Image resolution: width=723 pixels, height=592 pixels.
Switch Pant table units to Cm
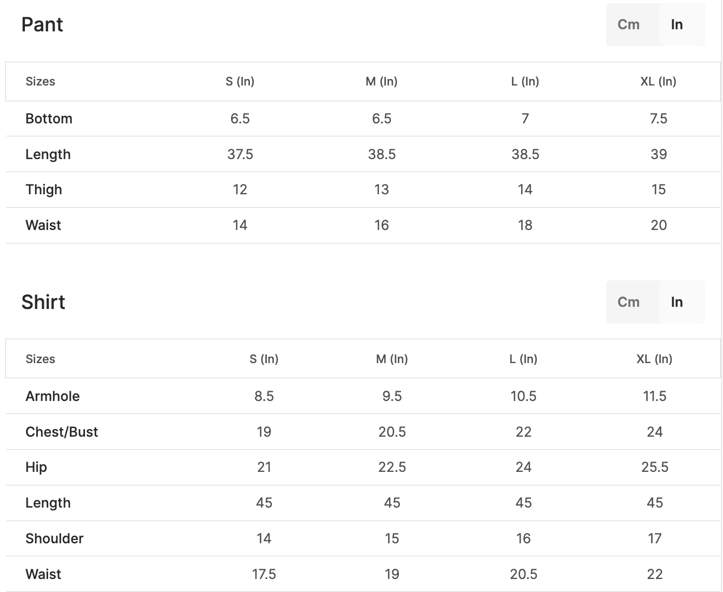628,24
